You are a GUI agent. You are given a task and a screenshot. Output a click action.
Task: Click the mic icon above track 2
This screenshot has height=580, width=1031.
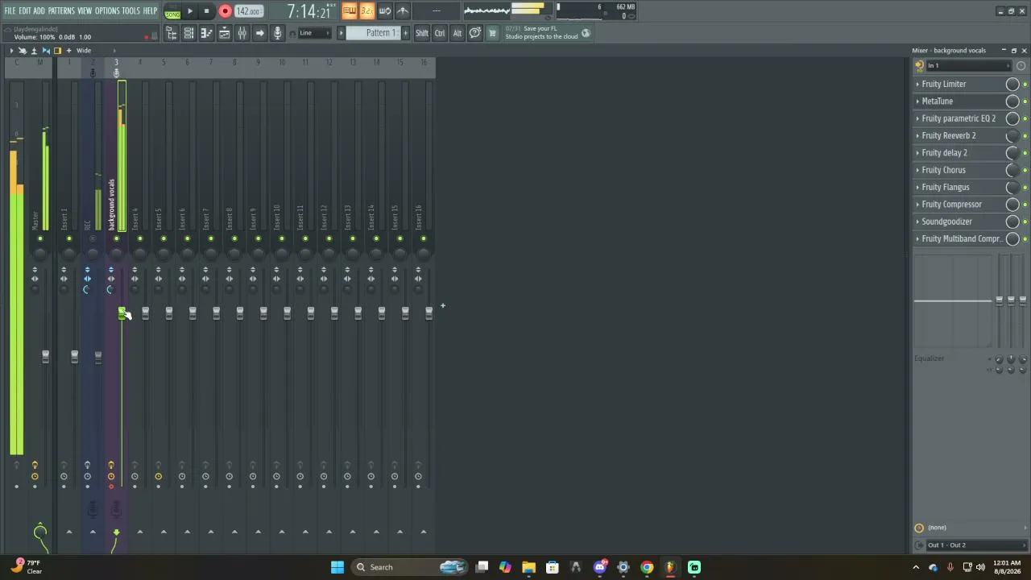click(x=93, y=72)
